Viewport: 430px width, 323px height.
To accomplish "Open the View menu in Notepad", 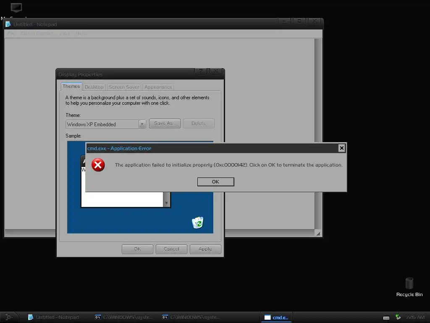I will 64,34.
